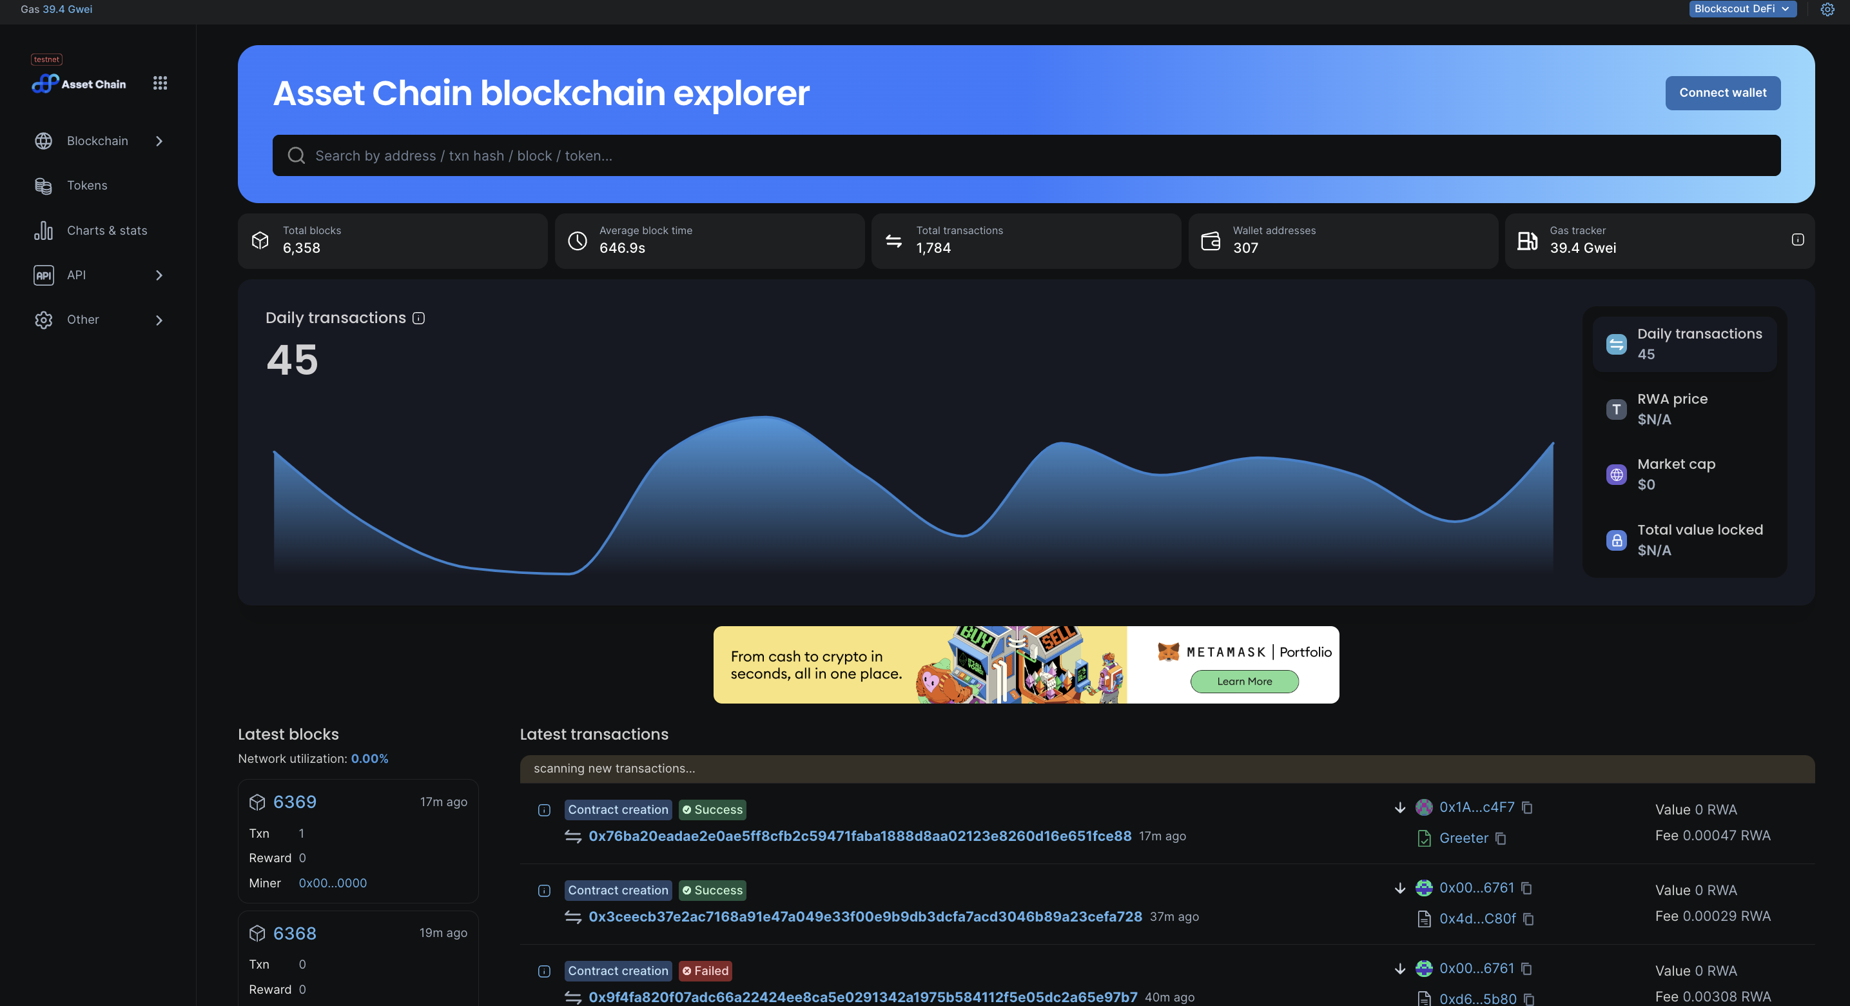The height and width of the screenshot is (1006, 1850).
Task: Select RWA price chart indicator
Action: (1684, 409)
